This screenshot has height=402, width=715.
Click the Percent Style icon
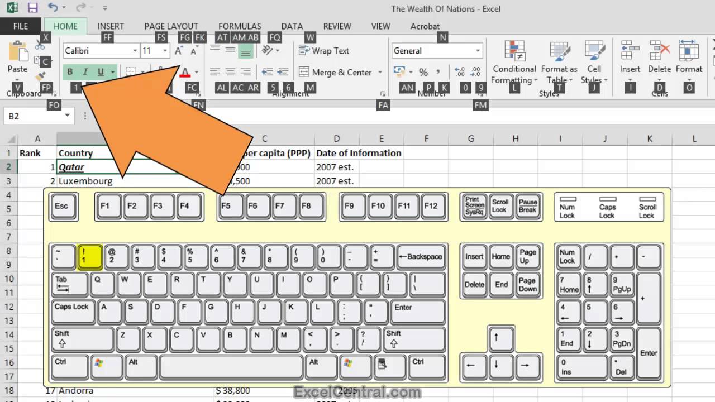(x=423, y=71)
